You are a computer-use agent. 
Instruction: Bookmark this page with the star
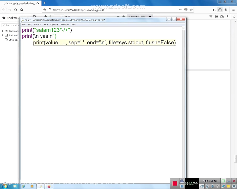click(x=191, y=10)
